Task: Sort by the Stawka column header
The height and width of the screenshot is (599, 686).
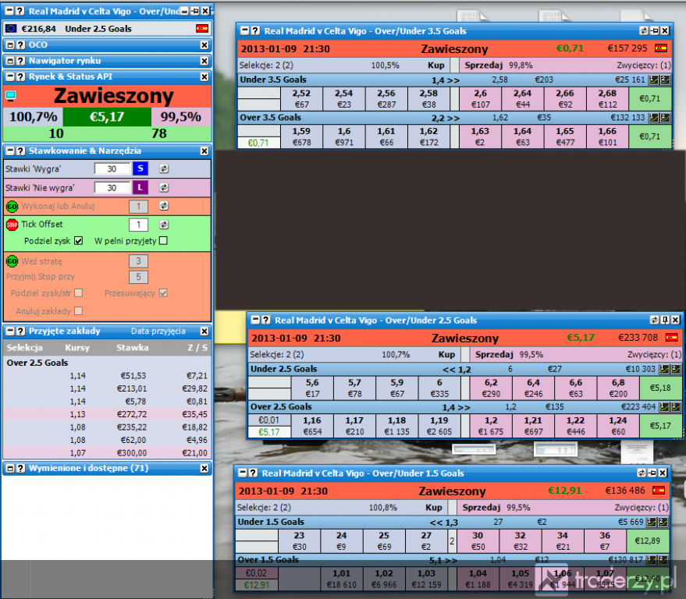Action: (132, 348)
